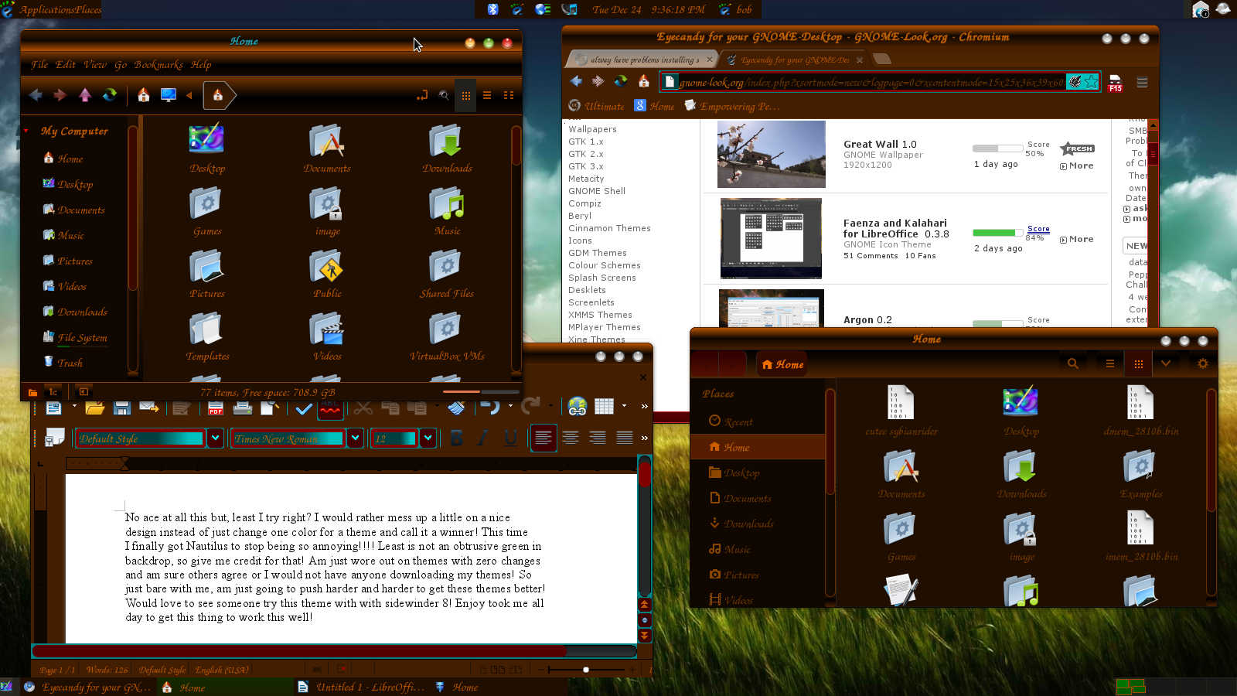
Task: Open the Insert Table dropdown arrow
Action: point(622,406)
